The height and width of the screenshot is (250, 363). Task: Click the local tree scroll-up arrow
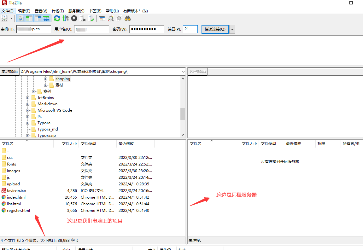[183, 79]
